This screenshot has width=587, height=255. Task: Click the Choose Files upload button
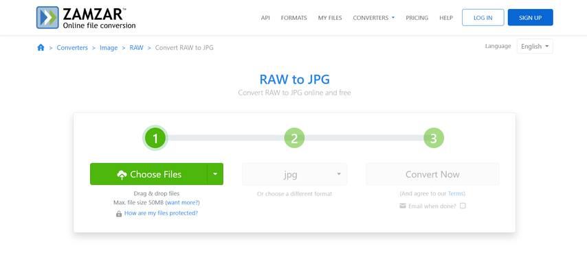click(x=148, y=174)
